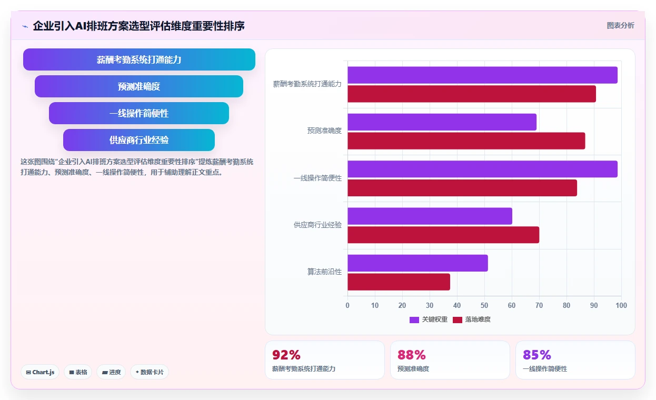Select the 预测准确度 funnel bar
This screenshot has height=400, width=656.
point(139,86)
